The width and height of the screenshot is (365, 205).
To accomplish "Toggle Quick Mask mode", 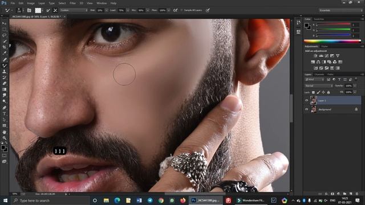I will point(4,155).
